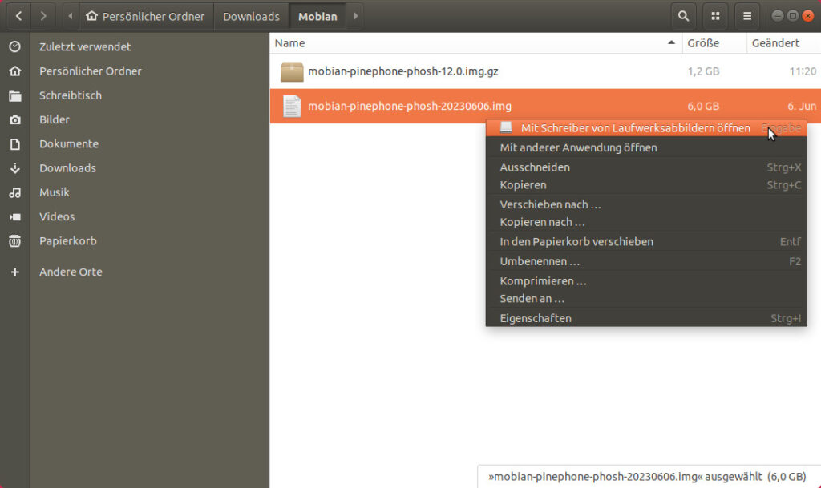Open Persönlicher Ordner in path bar

[x=146, y=16]
